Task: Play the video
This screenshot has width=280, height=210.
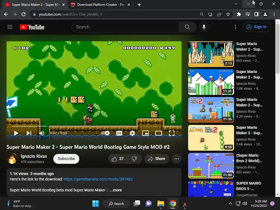Action: [x=16, y=133]
